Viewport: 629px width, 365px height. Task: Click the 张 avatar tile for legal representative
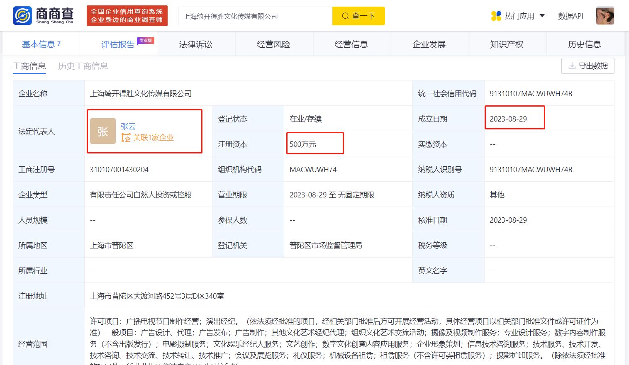(103, 131)
